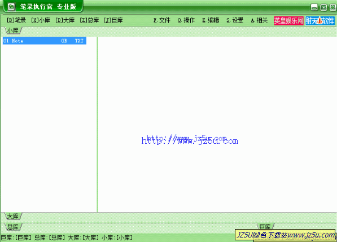Open the E.编辑 menu
This screenshot has height=242, width=337.
(211, 20)
